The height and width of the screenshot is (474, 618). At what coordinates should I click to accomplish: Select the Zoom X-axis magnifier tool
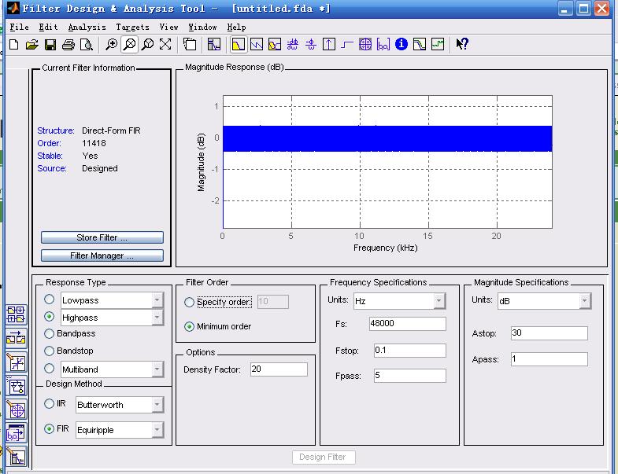pyautogui.click(x=130, y=45)
